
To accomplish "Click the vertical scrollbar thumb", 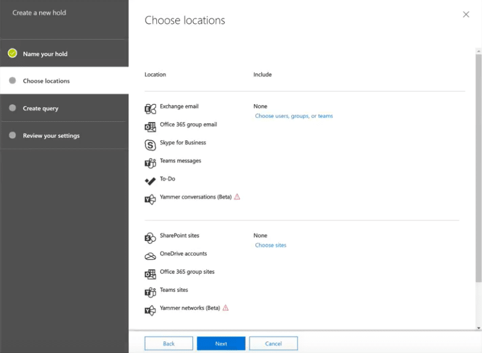I will pos(478,168).
